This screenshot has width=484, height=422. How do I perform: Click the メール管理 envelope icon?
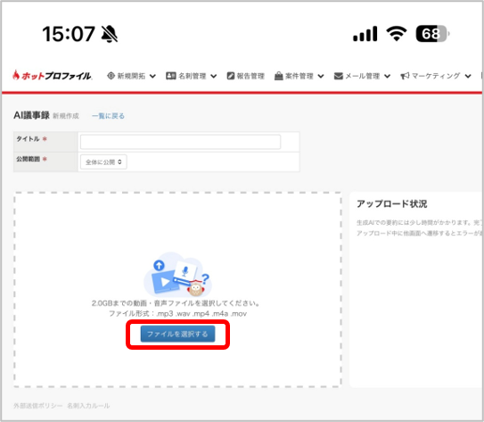(x=339, y=76)
